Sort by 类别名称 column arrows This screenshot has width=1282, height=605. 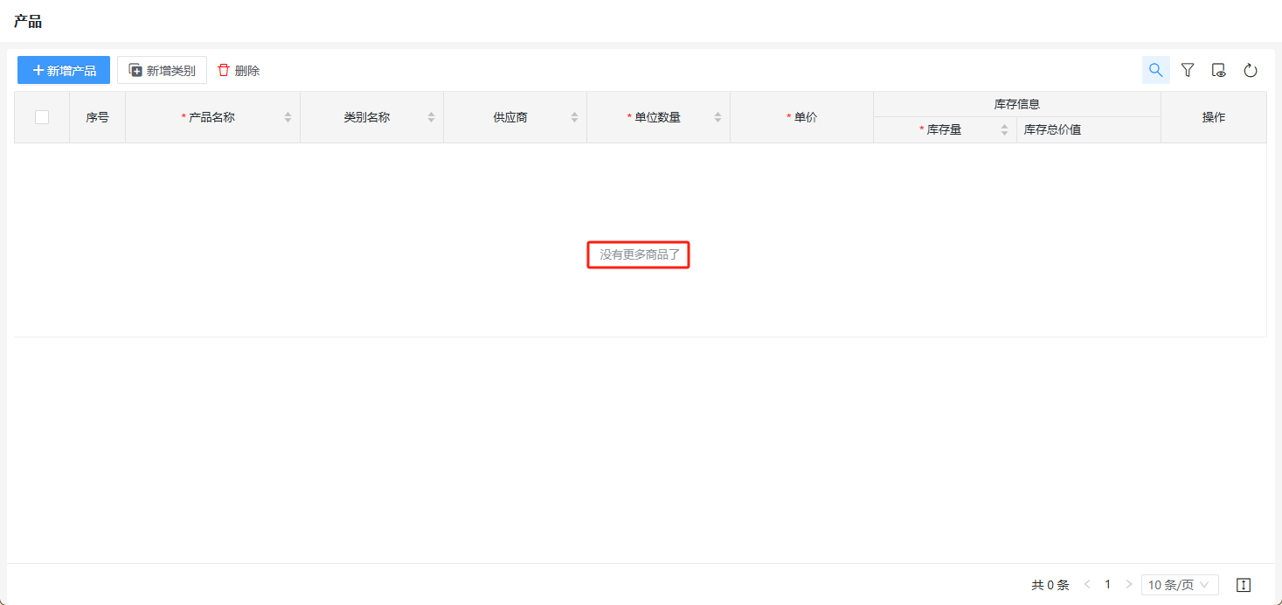tap(431, 117)
